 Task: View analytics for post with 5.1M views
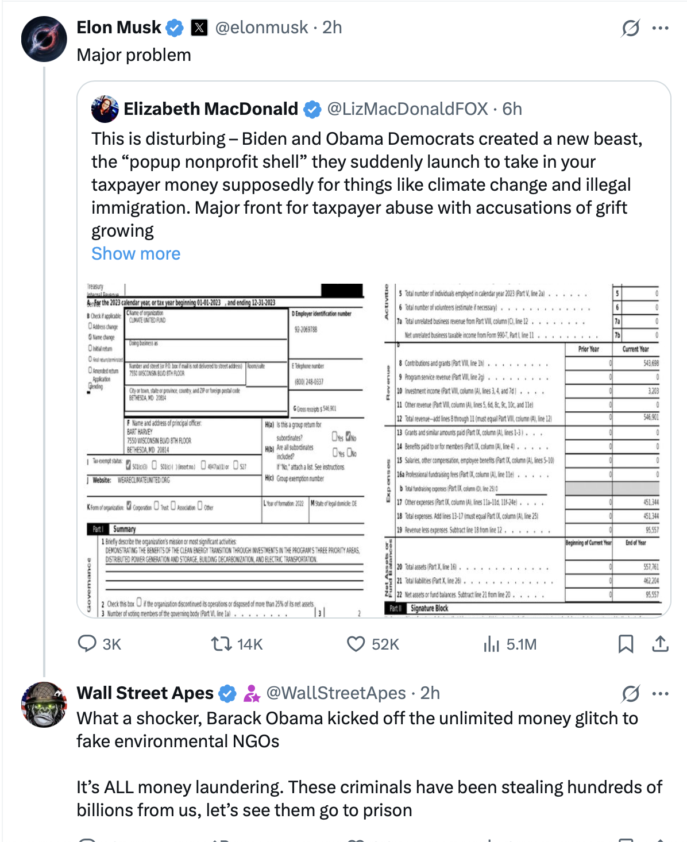pos(492,644)
